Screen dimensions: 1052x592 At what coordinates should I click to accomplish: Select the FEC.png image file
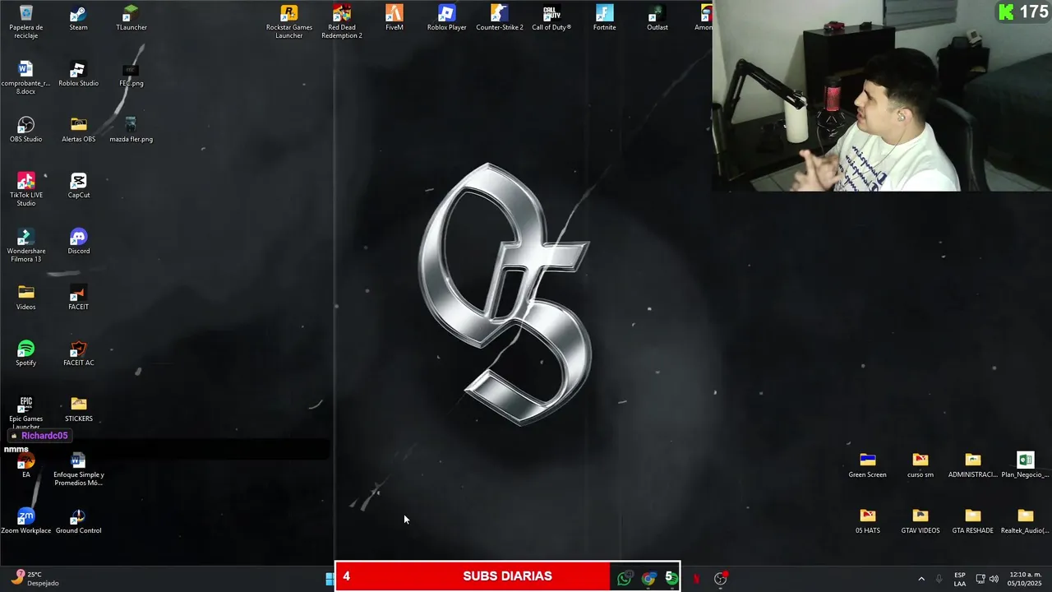tap(131, 74)
